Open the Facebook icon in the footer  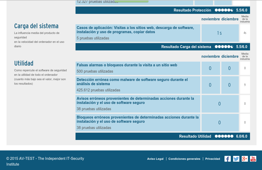(x=227, y=159)
